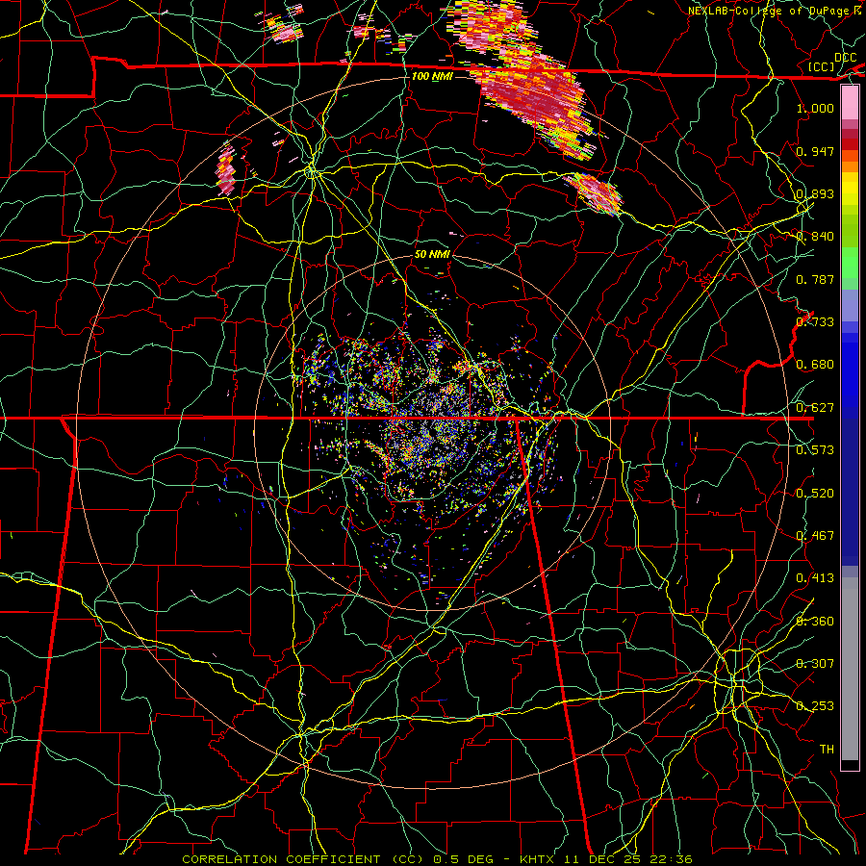
Task: Select the 0.467 scale value
Action: pos(815,535)
